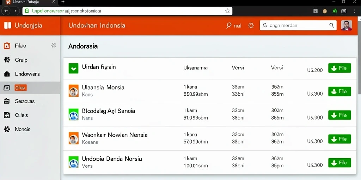Open a new browser tab
The height and width of the screenshot is (180, 361).
[x=63, y=2]
